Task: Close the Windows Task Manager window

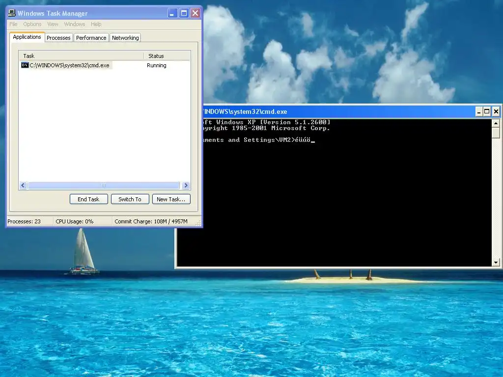Action: tap(195, 13)
